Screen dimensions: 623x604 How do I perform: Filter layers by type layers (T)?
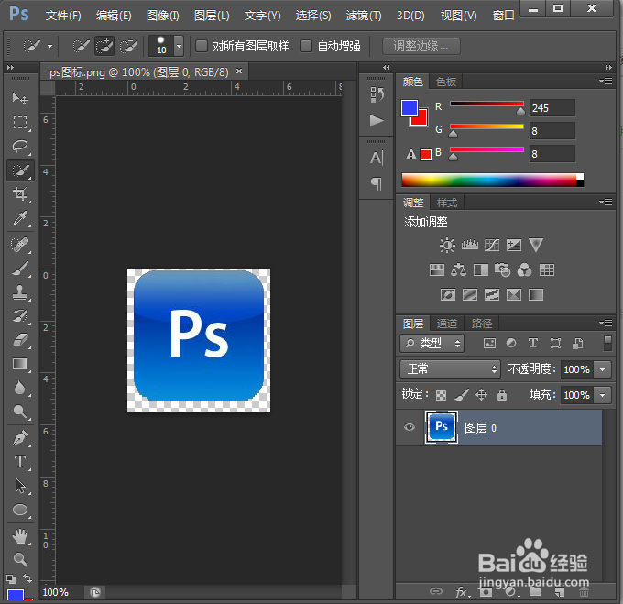(x=533, y=344)
